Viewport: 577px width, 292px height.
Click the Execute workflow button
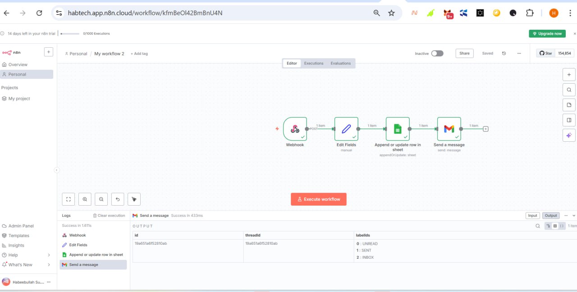[x=319, y=199]
